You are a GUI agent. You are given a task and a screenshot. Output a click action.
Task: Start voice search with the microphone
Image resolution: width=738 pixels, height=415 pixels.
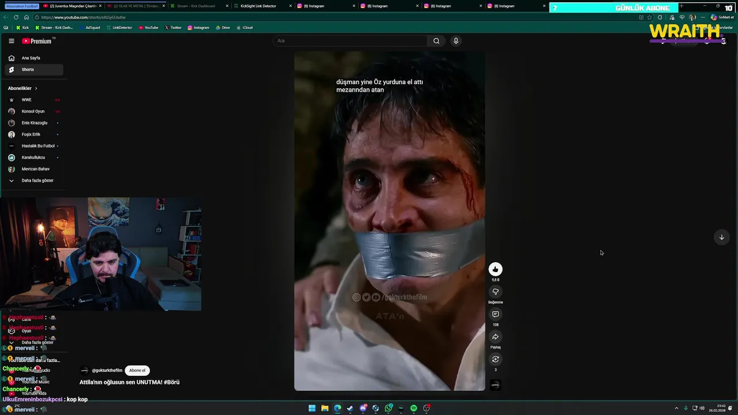[455, 41]
